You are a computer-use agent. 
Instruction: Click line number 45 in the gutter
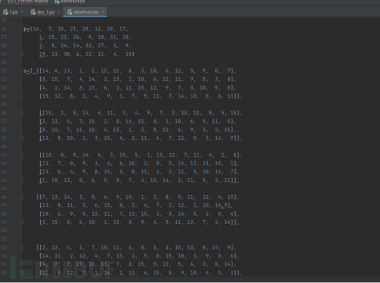5,188
